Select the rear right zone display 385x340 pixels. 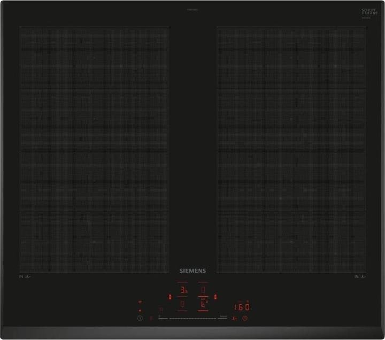[203, 290]
